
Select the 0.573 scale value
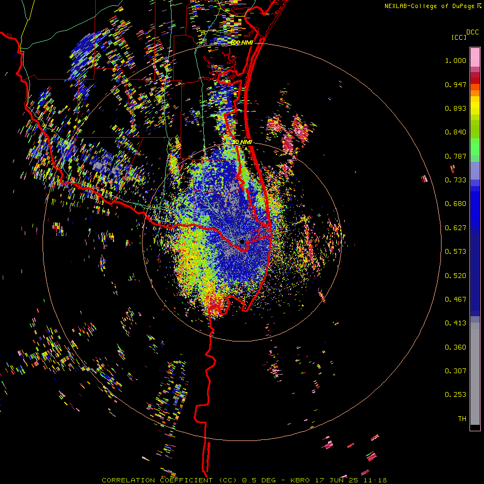pos(455,252)
